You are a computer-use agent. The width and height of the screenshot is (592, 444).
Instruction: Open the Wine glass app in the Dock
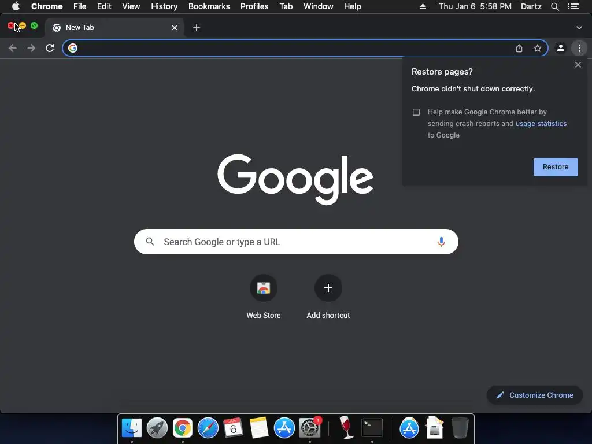(x=346, y=427)
